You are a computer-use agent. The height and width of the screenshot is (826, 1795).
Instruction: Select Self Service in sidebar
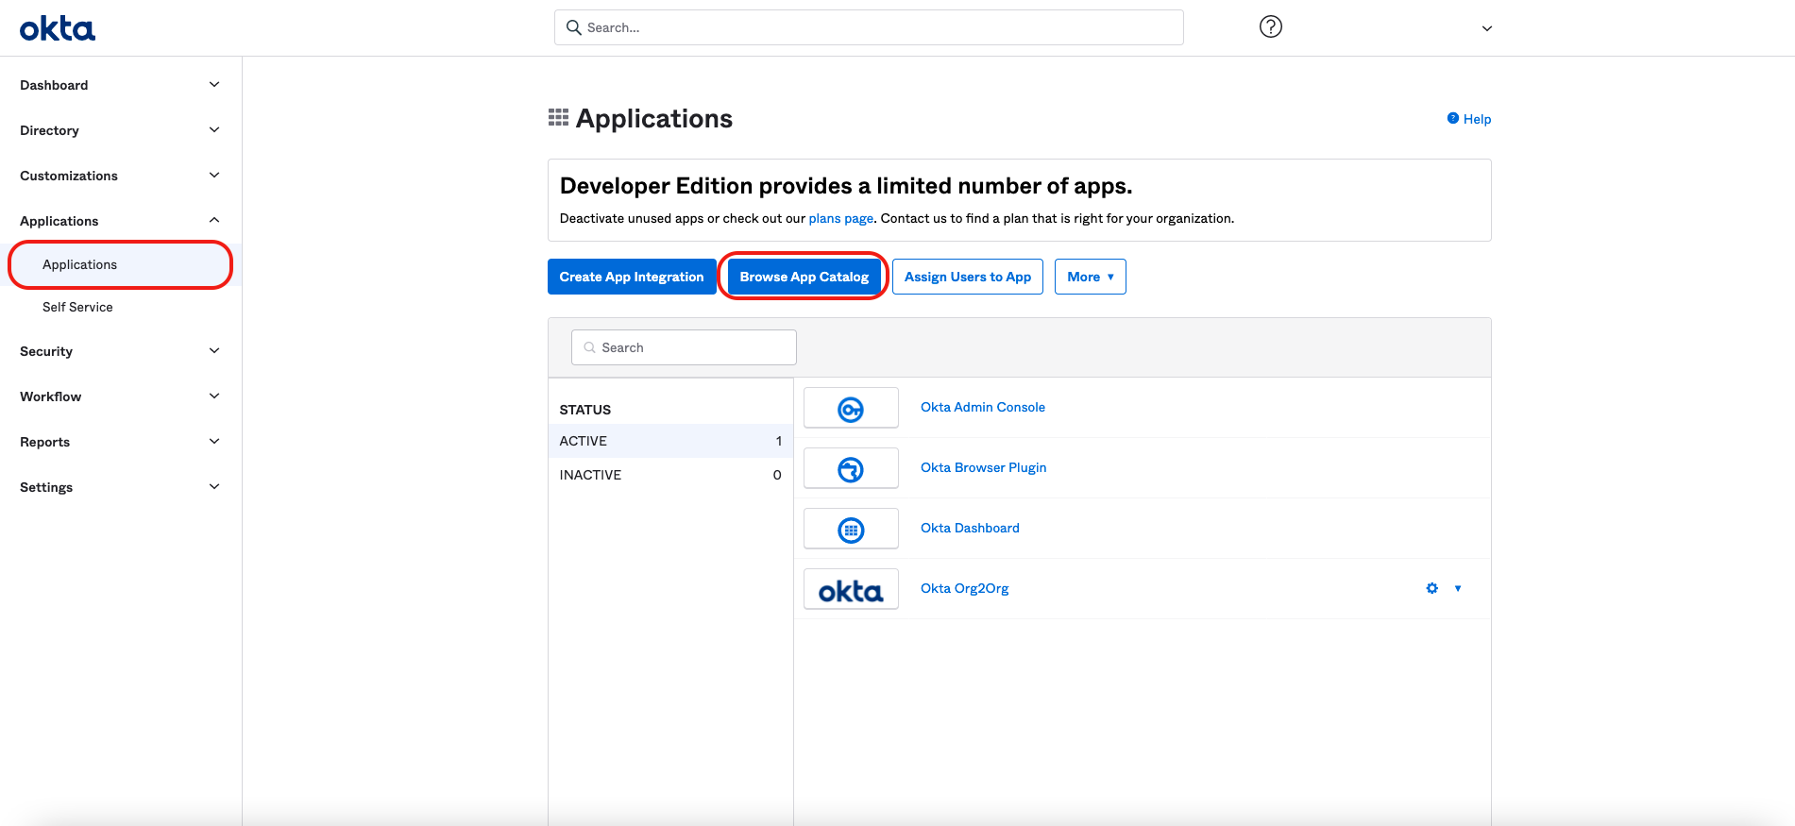coord(77,307)
